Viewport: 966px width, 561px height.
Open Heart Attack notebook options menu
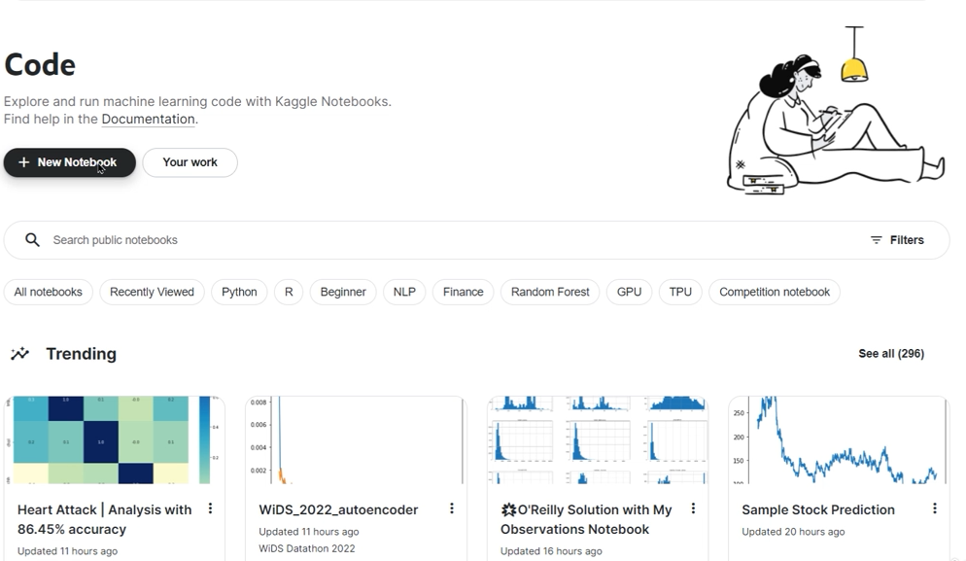210,508
